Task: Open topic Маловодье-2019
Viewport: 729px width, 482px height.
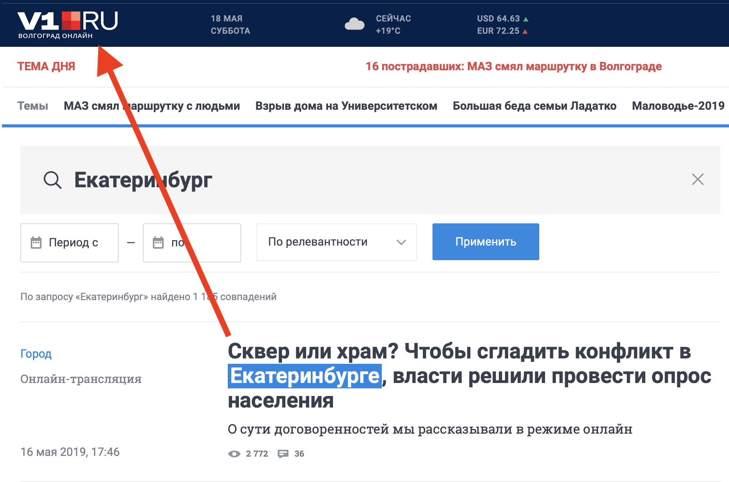Action: tap(678, 106)
